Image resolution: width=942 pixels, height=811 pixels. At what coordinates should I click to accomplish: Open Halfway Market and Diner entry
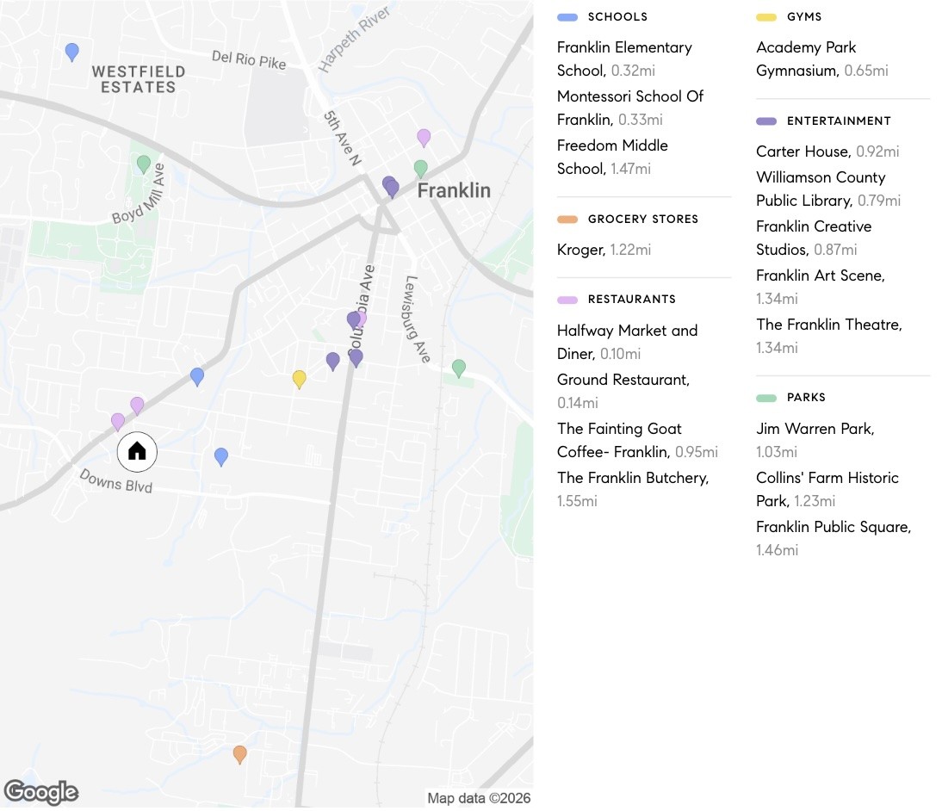(627, 342)
